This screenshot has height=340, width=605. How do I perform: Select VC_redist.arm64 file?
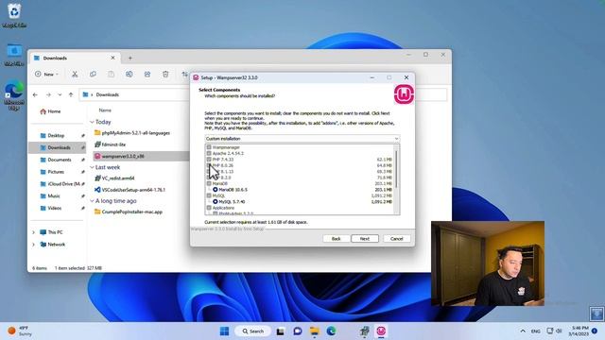[114, 178]
